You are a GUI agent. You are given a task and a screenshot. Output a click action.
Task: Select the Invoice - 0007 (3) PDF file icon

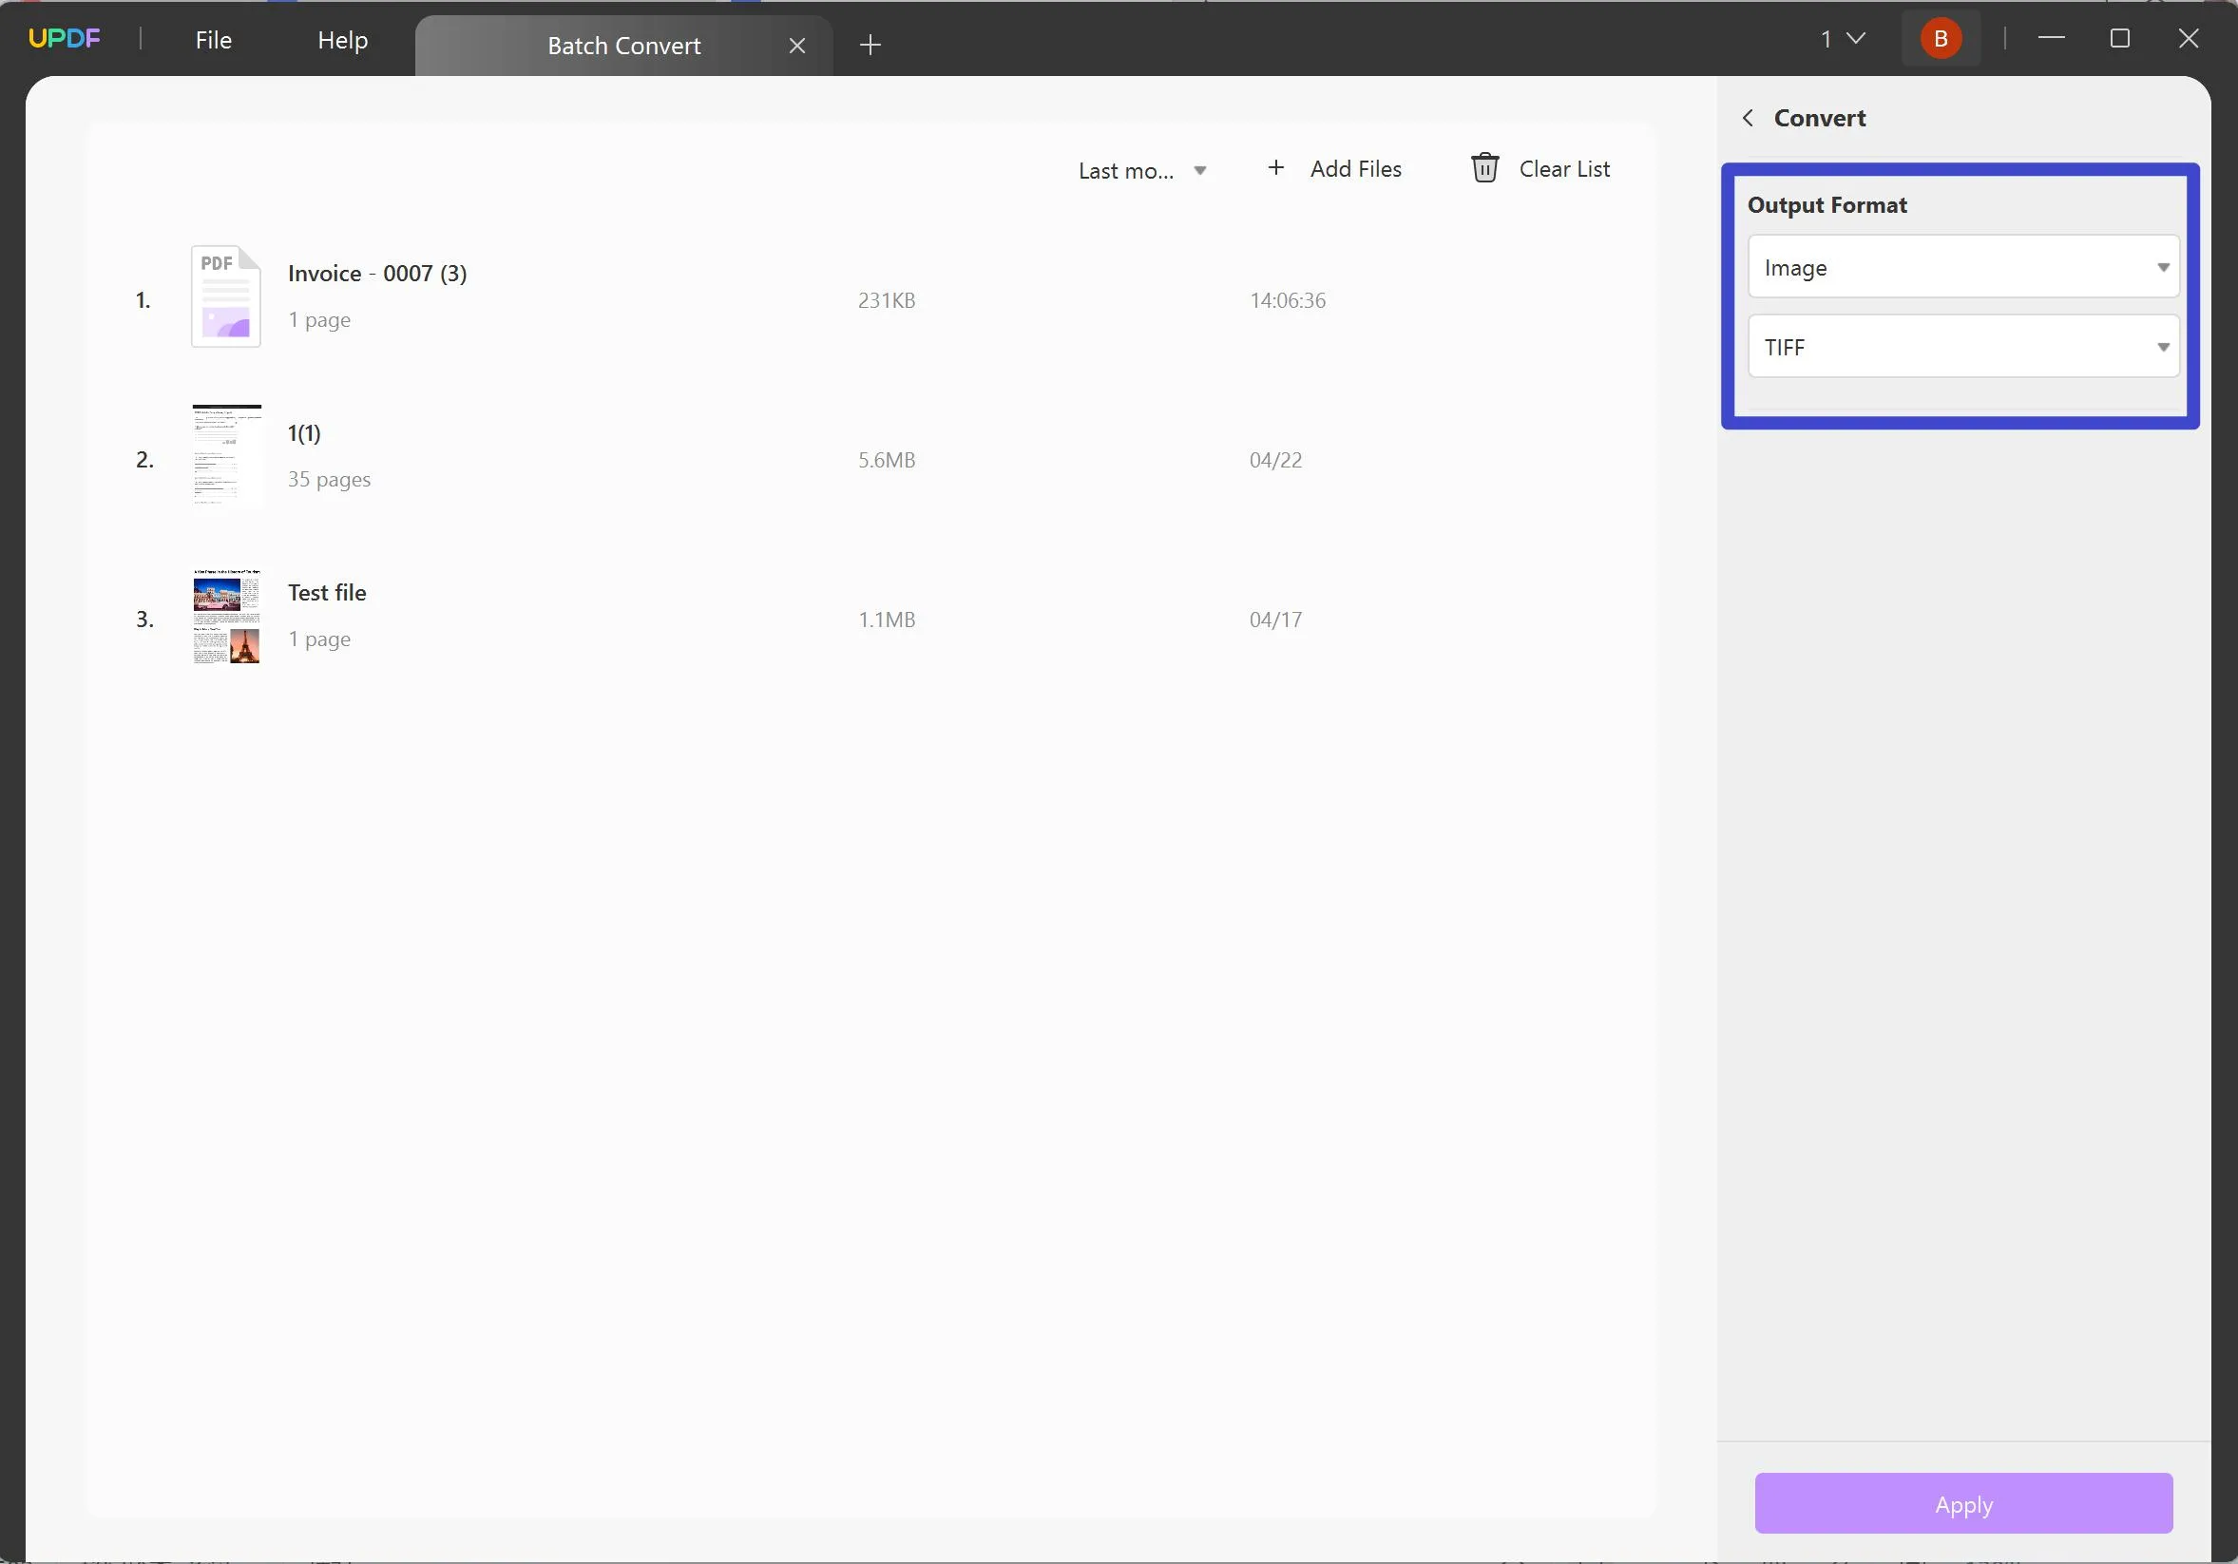pos(226,296)
